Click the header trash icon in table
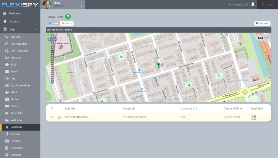 coord(52,109)
